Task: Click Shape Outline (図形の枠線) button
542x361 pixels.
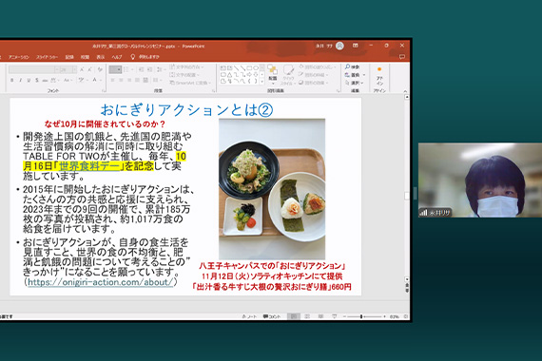Action: (x=313, y=75)
